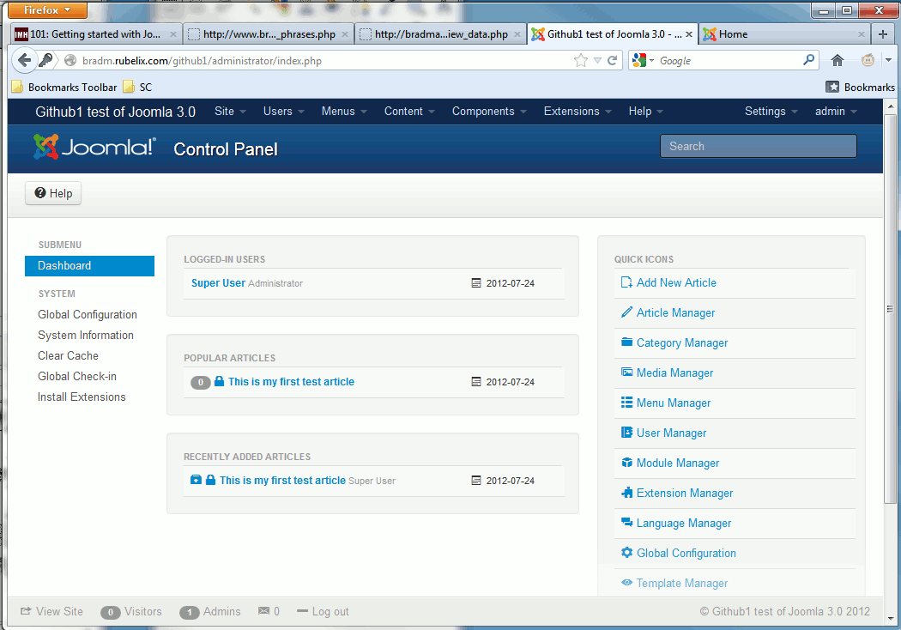Click the Add New Article page icon
The height and width of the screenshot is (630, 901).
[626, 282]
